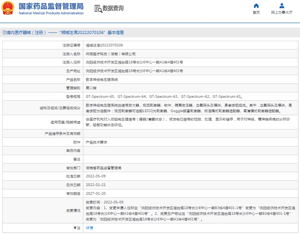This screenshot has height=234, width=300.
Task: Select effective date 2022-01-21
Action: point(96,185)
